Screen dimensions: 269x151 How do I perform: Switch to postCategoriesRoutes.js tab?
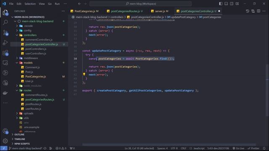pos(125,11)
